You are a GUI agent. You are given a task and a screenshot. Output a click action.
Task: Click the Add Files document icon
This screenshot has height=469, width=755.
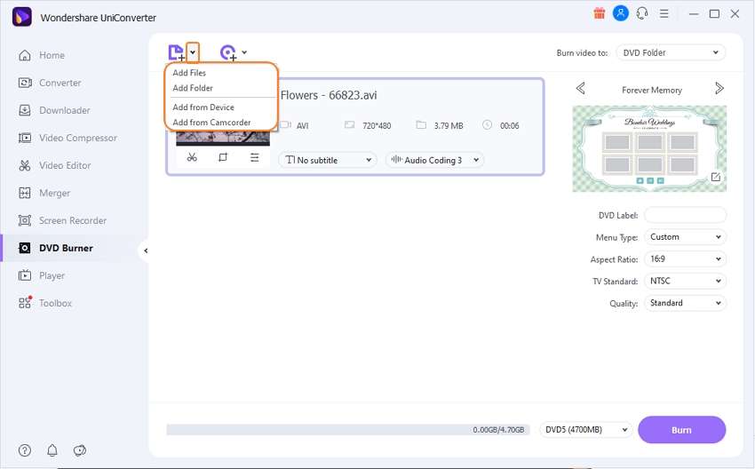(x=176, y=52)
